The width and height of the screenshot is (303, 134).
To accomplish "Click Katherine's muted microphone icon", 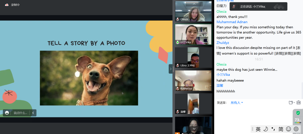I will (x=178, y=89).
